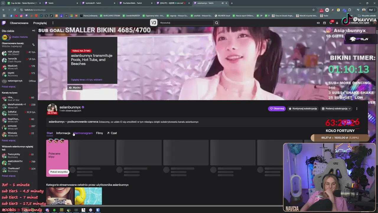Mute audio on asianbunnyx browser tab
This screenshot has width=378, height=213.
point(222,3)
